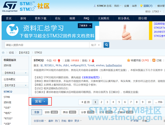Click the 订阅 subscribe link
The image size is (165, 125).
click(x=159, y=60)
